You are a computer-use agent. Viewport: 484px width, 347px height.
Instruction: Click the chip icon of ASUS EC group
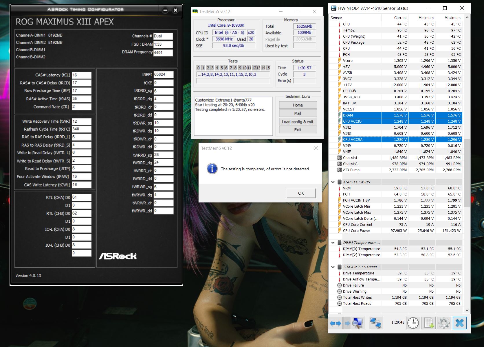(x=340, y=182)
